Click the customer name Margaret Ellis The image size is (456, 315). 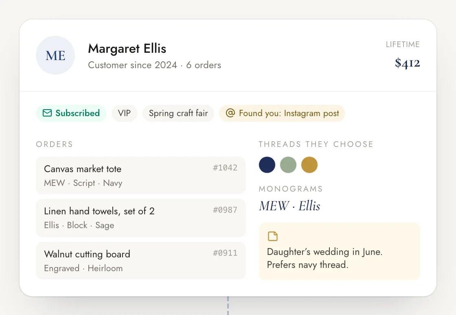pos(127,48)
